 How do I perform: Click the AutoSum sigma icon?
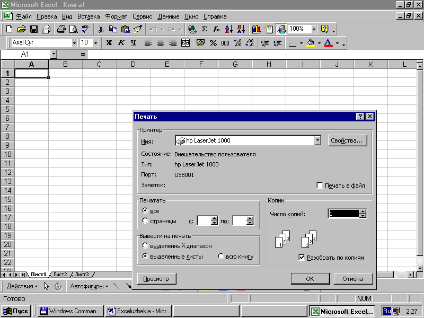(205, 29)
